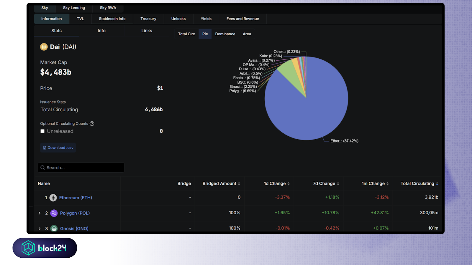Open the Information tab
Viewport: 472px width, 265px height.
[x=52, y=19]
